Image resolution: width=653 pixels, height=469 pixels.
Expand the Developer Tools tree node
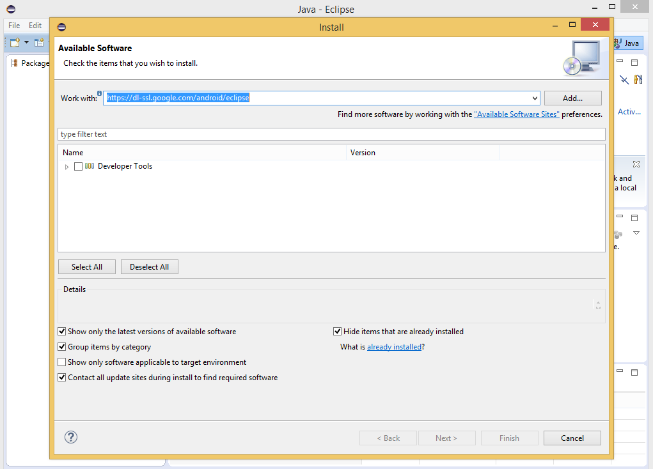[67, 166]
